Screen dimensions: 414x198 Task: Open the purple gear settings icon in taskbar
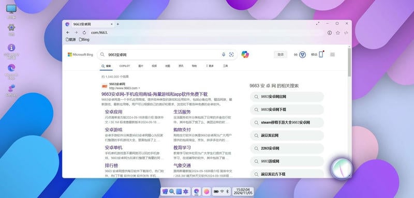186,192
